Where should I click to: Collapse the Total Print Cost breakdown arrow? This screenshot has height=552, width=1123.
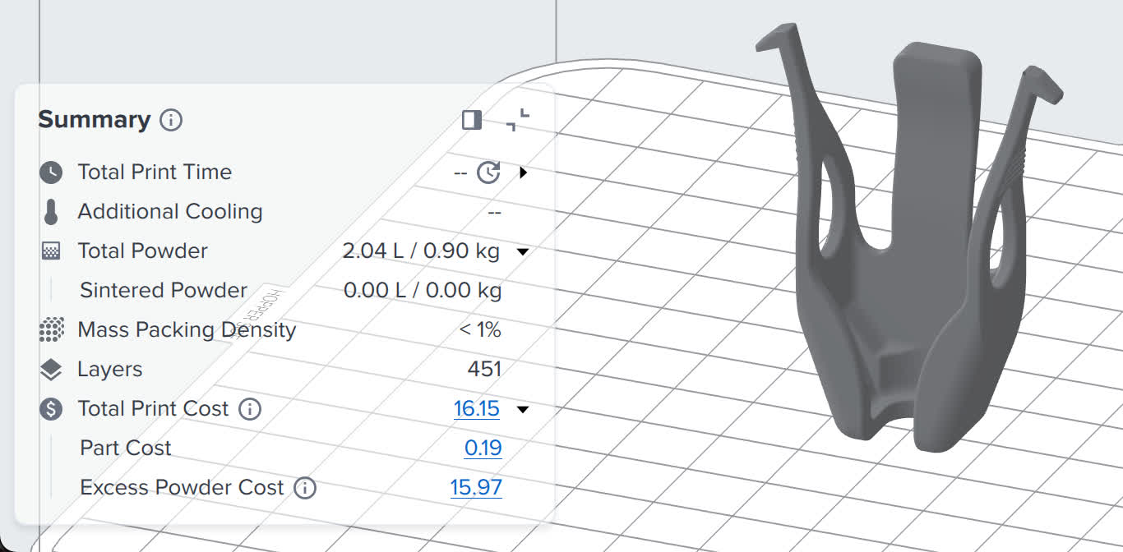(523, 409)
